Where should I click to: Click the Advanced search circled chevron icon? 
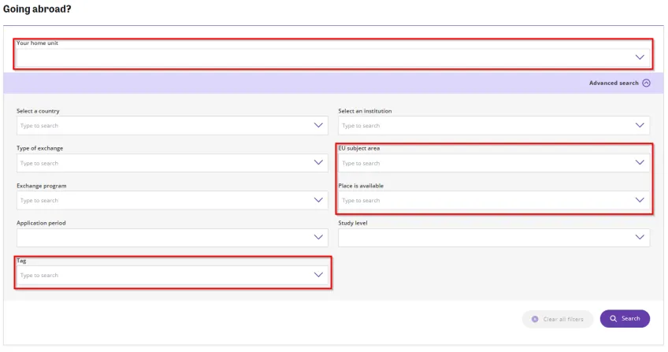tap(647, 83)
